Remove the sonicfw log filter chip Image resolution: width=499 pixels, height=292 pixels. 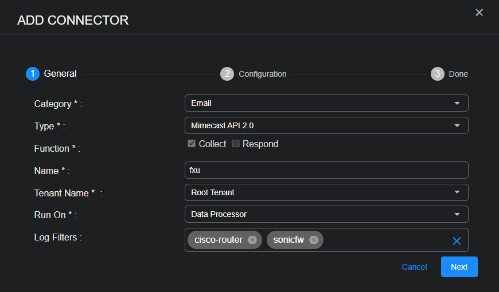[x=314, y=240]
